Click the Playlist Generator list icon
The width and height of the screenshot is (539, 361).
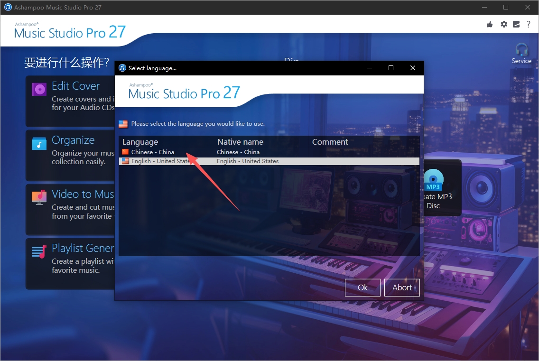[39, 252]
